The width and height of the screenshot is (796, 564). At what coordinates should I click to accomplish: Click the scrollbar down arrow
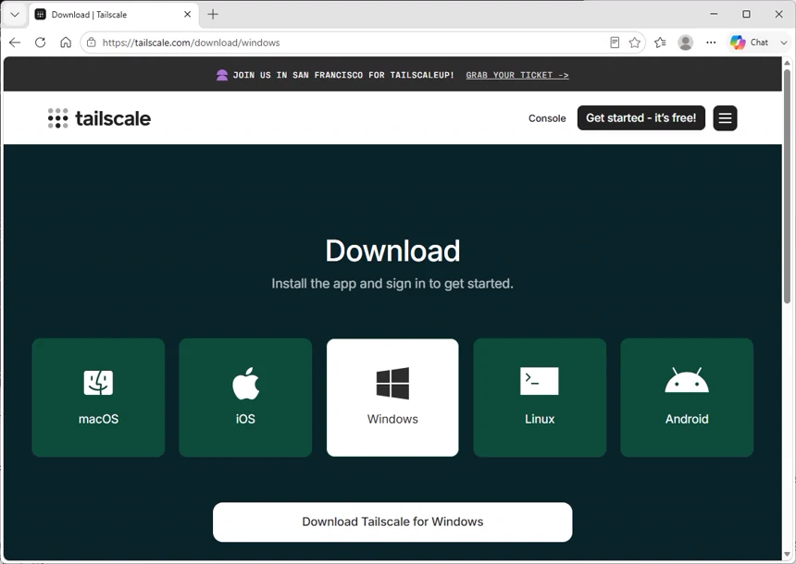tap(787, 554)
